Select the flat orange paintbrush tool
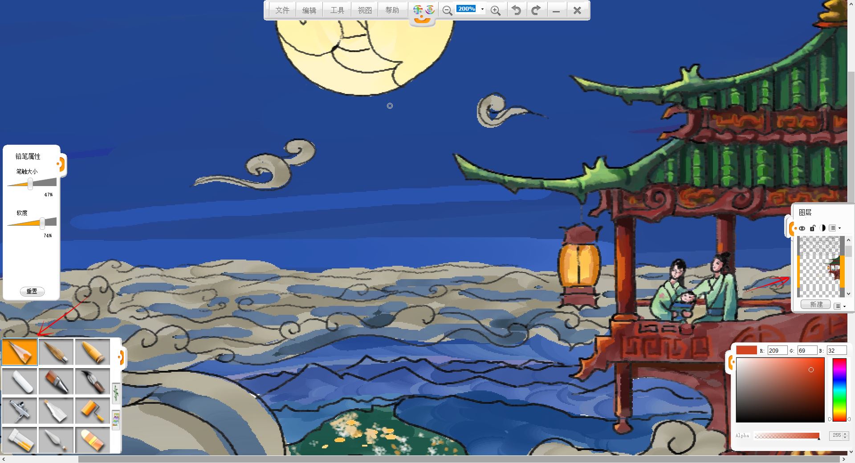Image resolution: width=855 pixels, height=463 pixels. pyautogui.click(x=56, y=382)
